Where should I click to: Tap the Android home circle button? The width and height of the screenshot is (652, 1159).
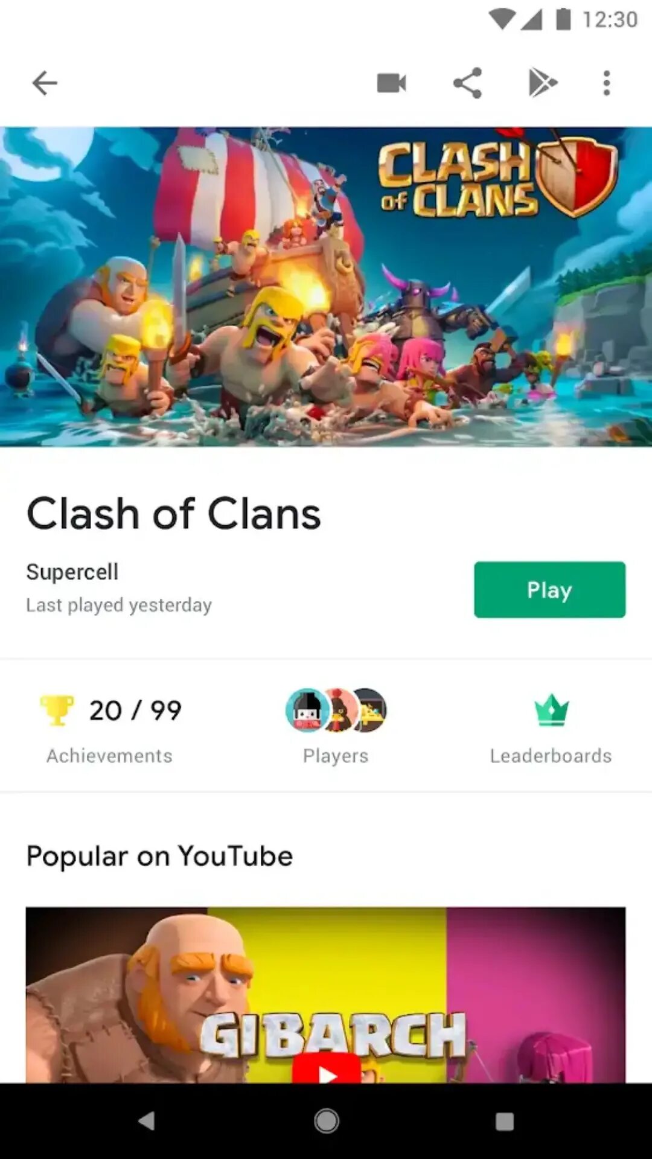coord(327,1121)
